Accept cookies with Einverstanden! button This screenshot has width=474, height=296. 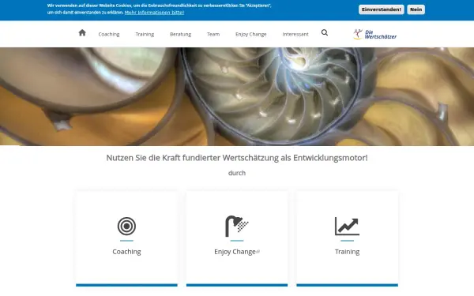pos(382,9)
